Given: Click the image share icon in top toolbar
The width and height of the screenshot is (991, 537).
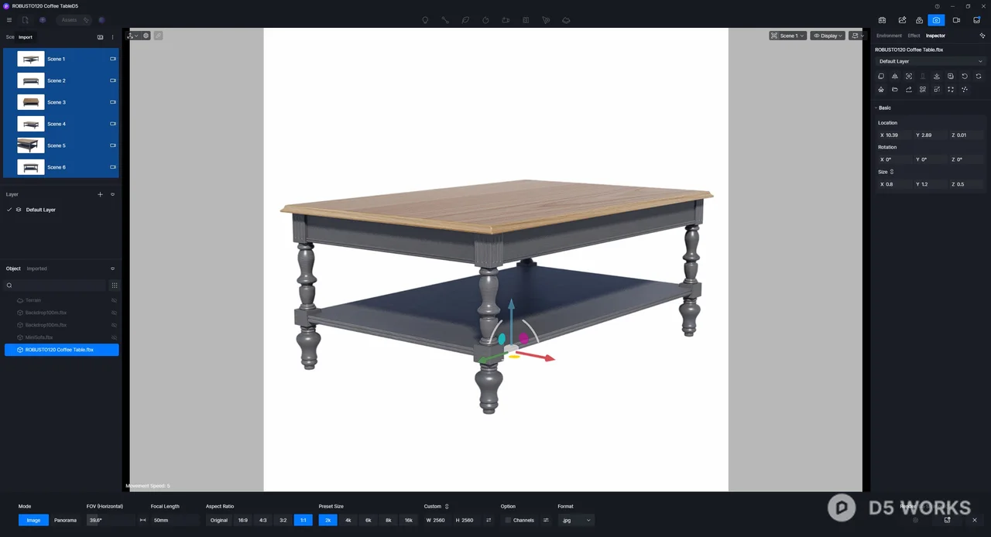Looking at the screenshot, I should tap(902, 20).
